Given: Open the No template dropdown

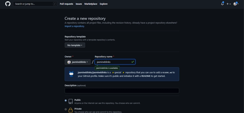Looking at the screenshot, I should pos(75,45).
